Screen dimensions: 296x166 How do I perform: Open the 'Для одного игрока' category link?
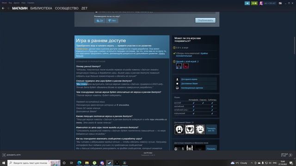(x=189, y=79)
